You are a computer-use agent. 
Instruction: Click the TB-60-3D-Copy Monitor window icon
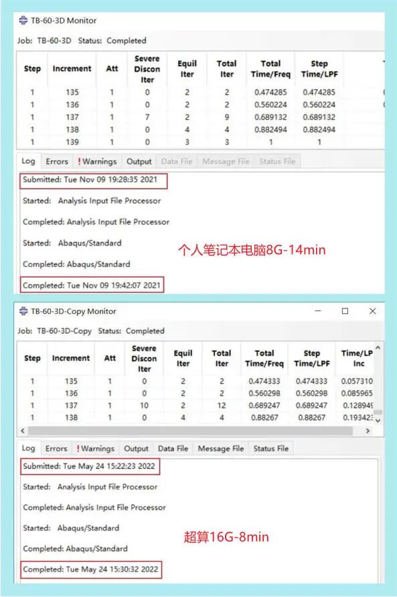[x=23, y=311]
